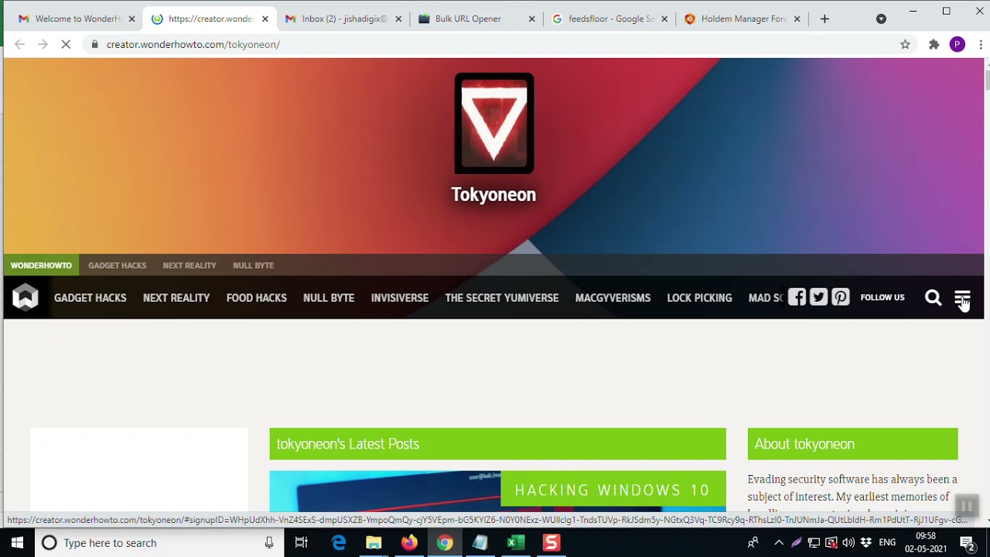This screenshot has width=990, height=557.
Task: Open the WonderHowTo home logo icon
Action: 25,297
